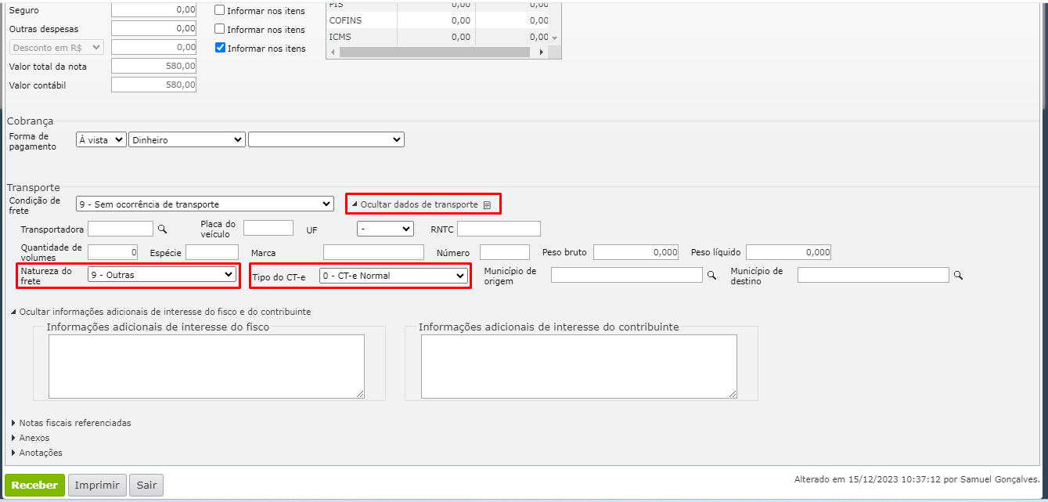Image resolution: width=1048 pixels, height=502 pixels.
Task: Focus the Município de origem field
Action: point(627,275)
